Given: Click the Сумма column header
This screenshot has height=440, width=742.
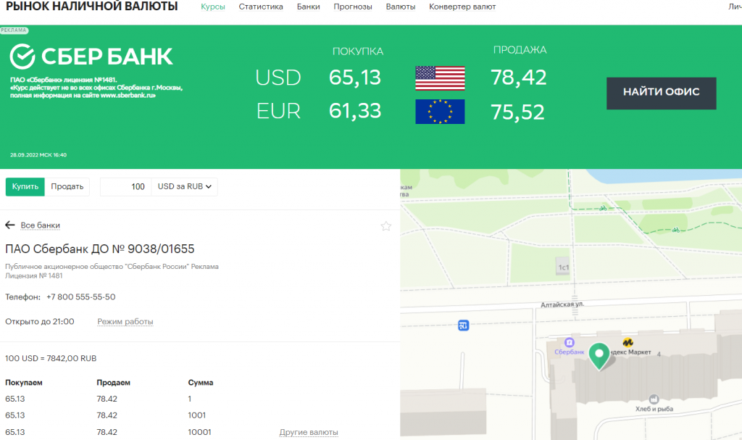Looking at the screenshot, I should [x=201, y=383].
